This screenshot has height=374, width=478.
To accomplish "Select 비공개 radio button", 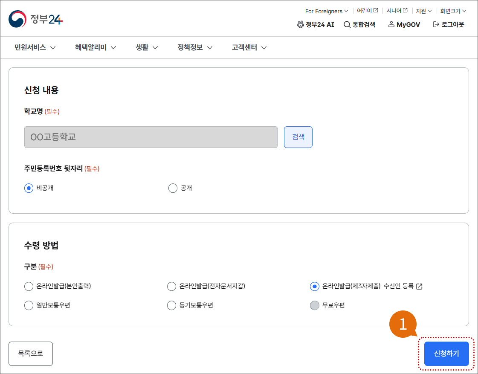I will pyautogui.click(x=29, y=188).
